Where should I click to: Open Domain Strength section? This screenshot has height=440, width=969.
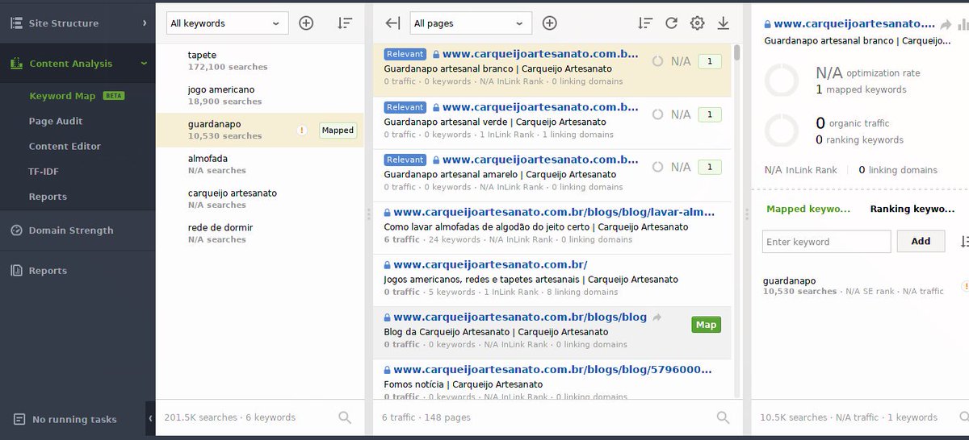71,230
